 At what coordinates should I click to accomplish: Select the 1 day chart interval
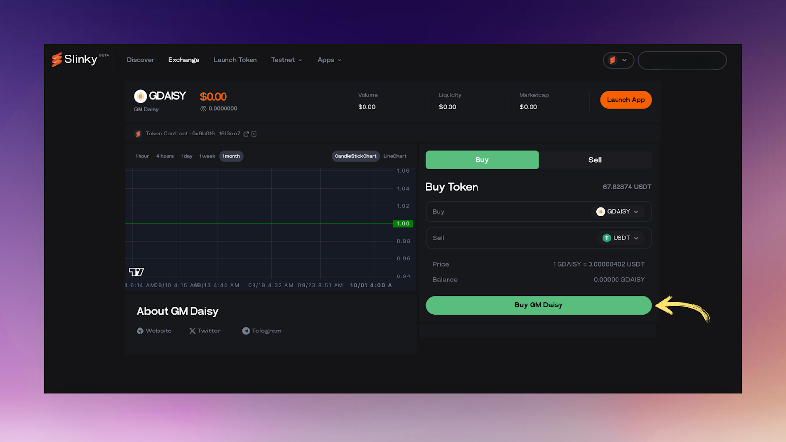tap(187, 156)
